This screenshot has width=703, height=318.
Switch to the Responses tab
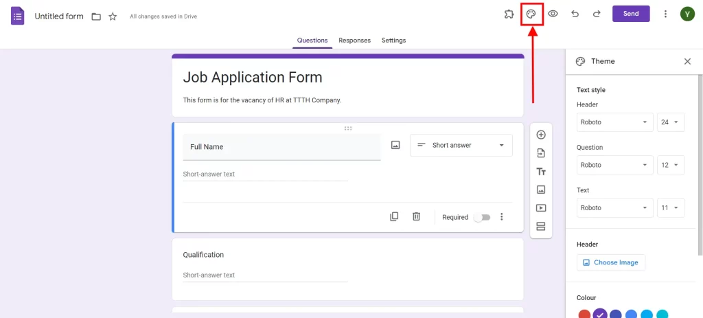tap(355, 41)
